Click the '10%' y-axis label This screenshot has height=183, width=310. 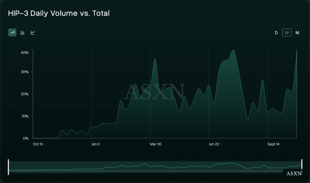(25, 116)
